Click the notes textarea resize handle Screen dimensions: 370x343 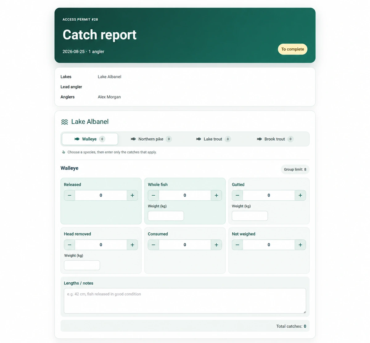[304, 312]
